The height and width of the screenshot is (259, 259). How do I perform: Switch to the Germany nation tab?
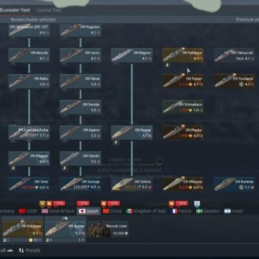click(7, 211)
